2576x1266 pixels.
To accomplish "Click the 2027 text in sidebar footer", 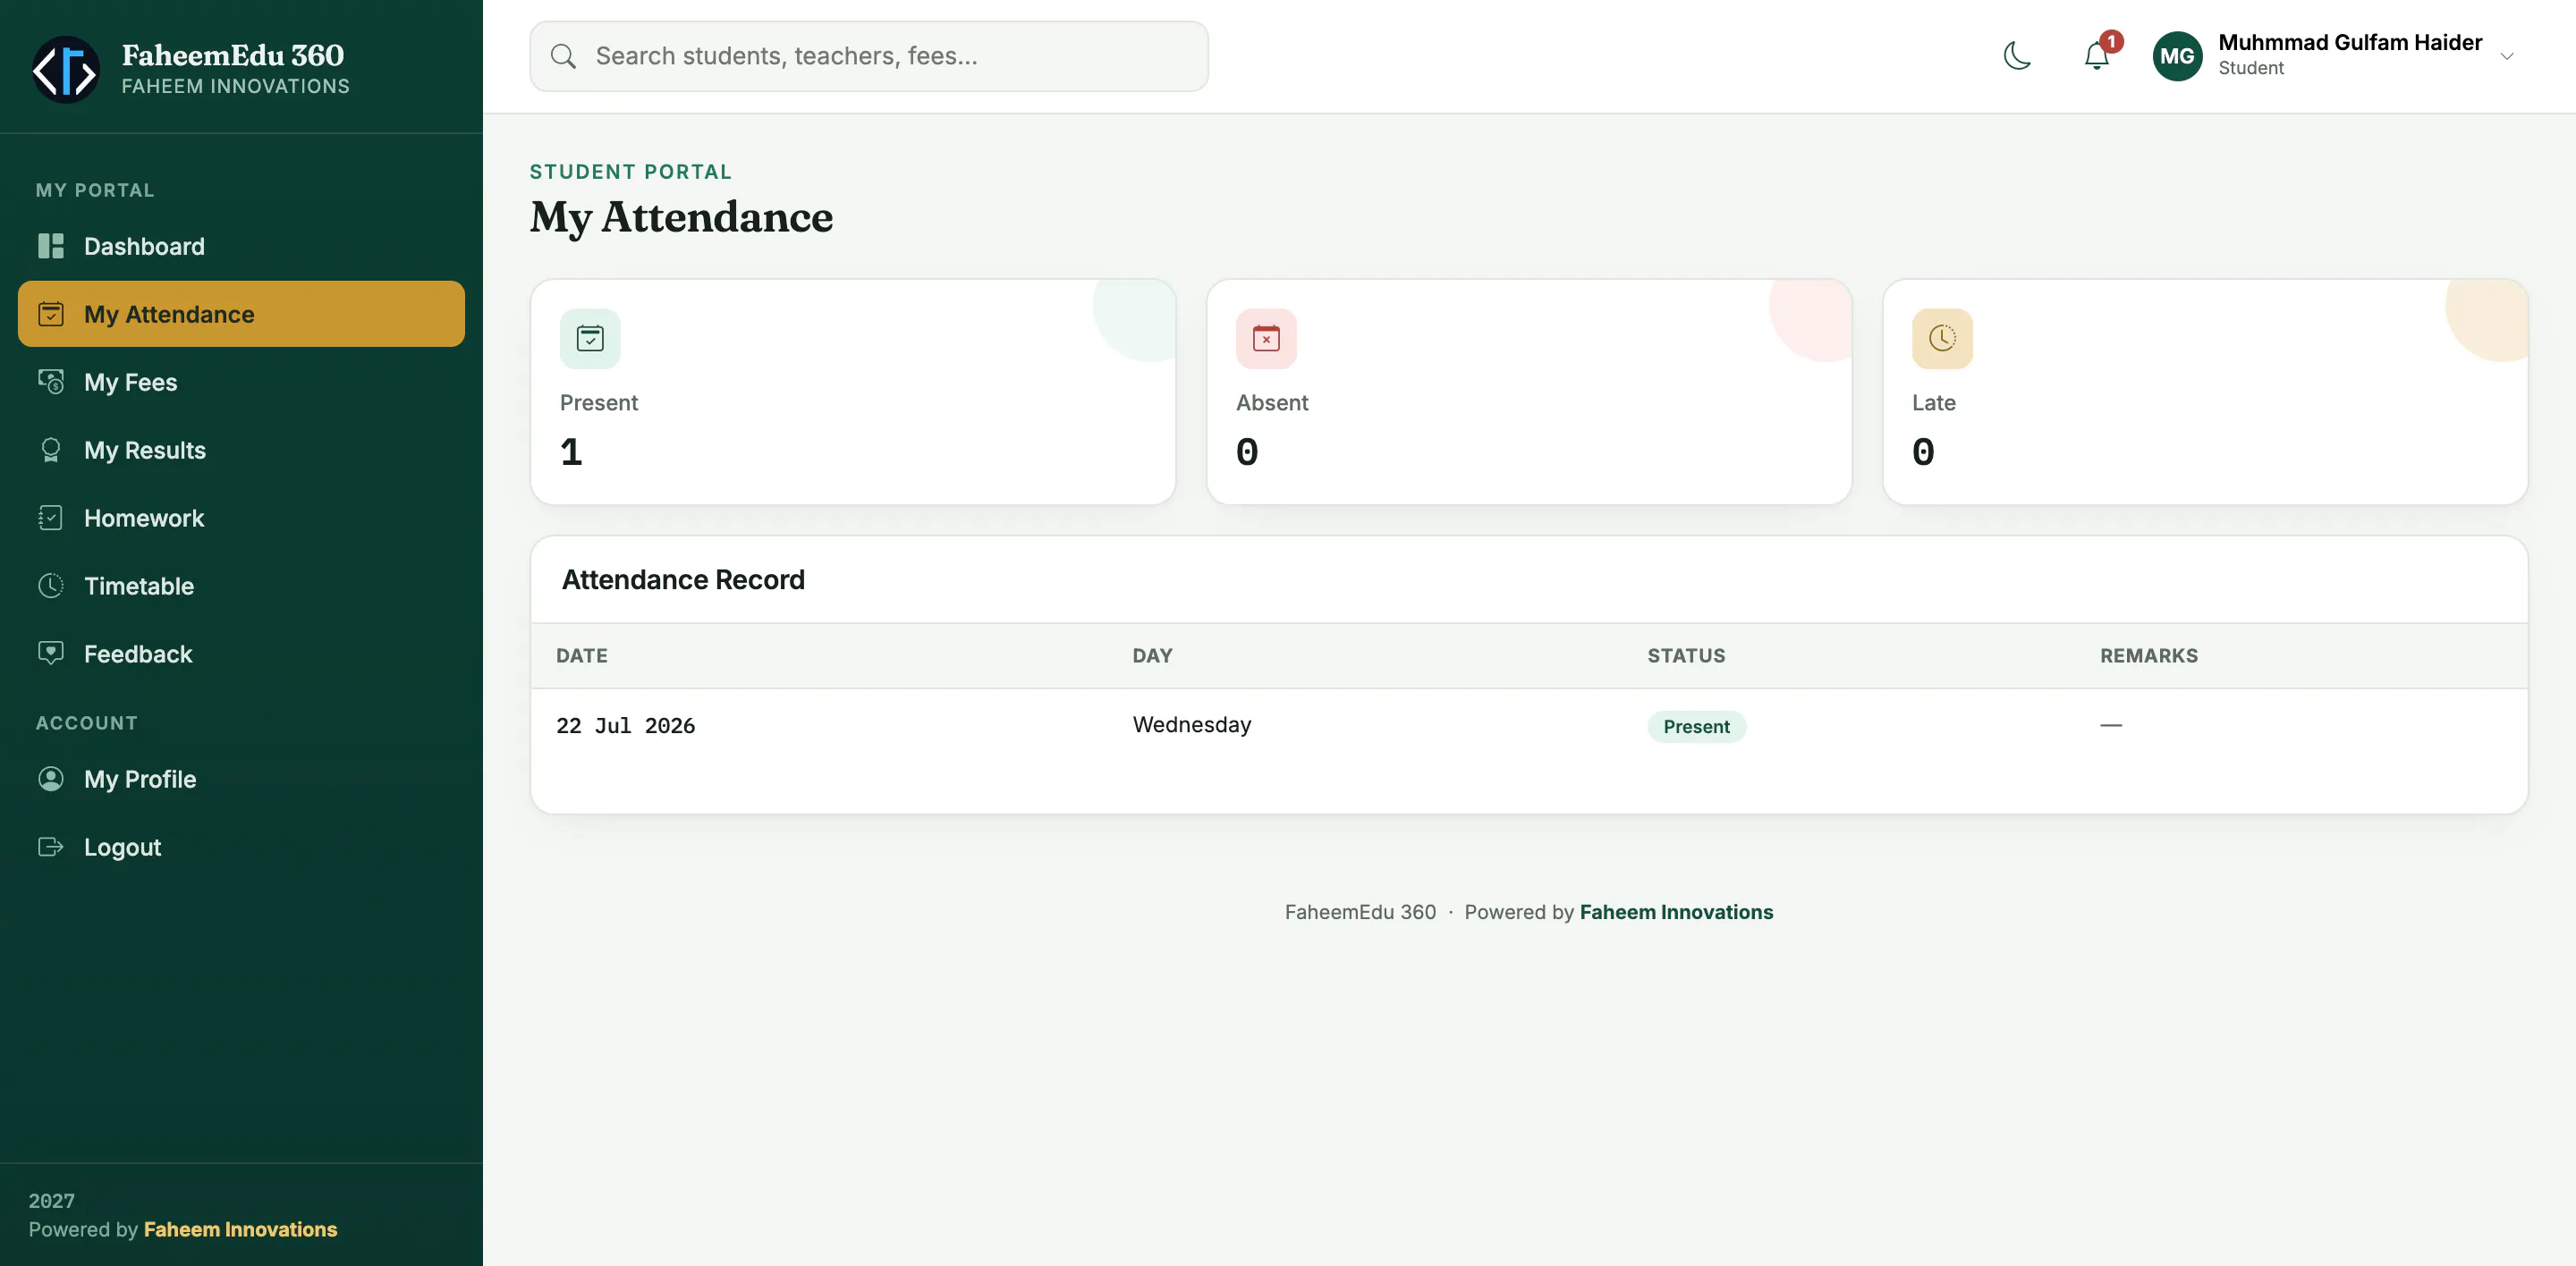I will coord(51,1201).
